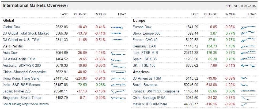Open the International Markets Overview heading link

click(x=34, y=5)
